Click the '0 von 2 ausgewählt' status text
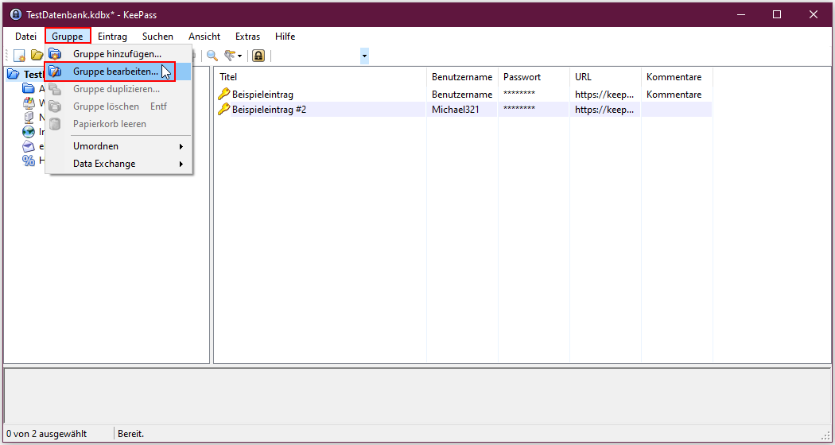The width and height of the screenshot is (835, 445). 46,434
